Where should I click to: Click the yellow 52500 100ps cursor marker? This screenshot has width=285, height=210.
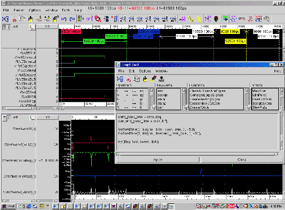click(x=235, y=41)
